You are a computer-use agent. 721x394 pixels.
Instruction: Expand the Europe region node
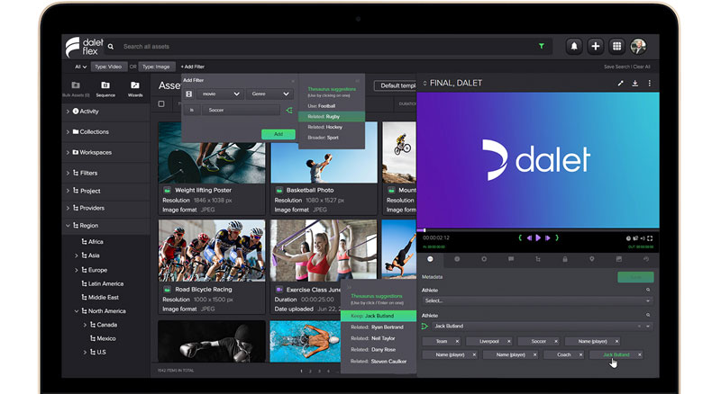tap(77, 270)
